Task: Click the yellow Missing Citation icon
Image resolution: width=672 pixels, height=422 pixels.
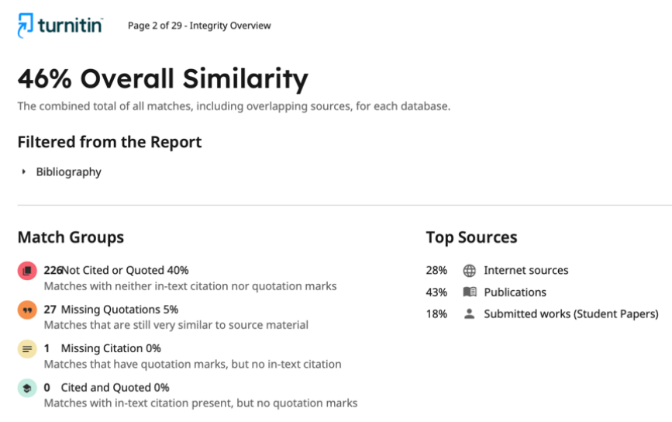Action: tap(27, 349)
